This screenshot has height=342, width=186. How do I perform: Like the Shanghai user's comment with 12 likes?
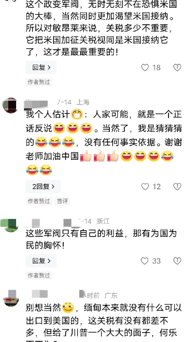145,187
